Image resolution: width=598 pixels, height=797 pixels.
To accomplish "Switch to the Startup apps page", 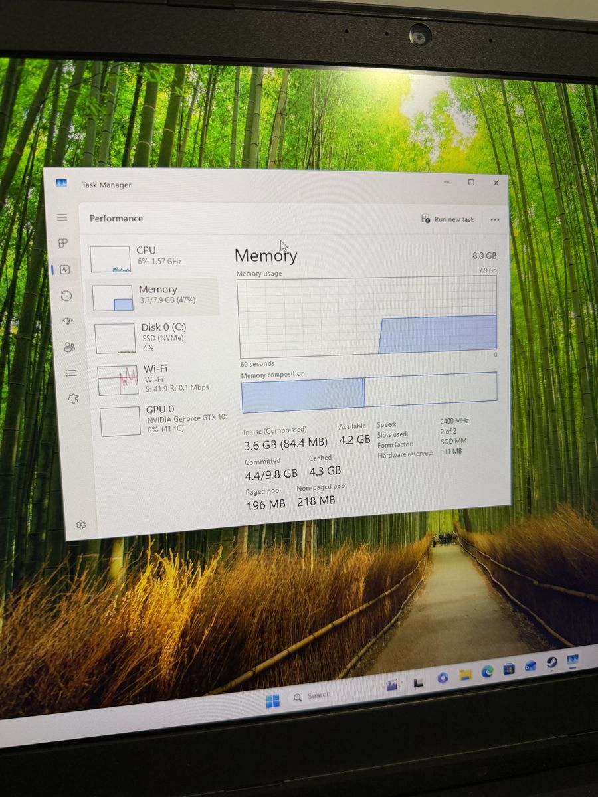I will (x=68, y=321).
